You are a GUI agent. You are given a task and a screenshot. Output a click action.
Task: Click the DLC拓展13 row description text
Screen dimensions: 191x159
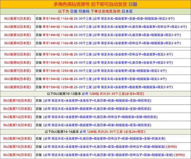coord(98,125)
